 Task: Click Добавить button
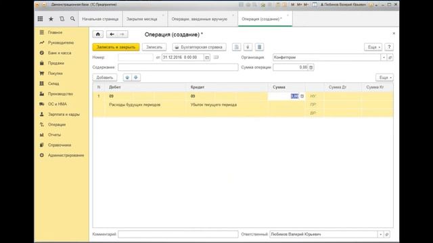click(105, 78)
